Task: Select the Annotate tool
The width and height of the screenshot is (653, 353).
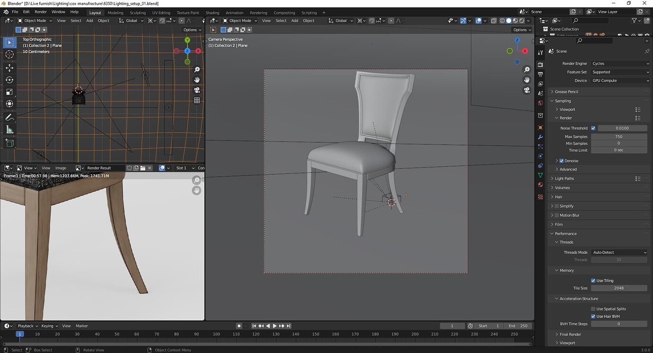Action: (9, 117)
